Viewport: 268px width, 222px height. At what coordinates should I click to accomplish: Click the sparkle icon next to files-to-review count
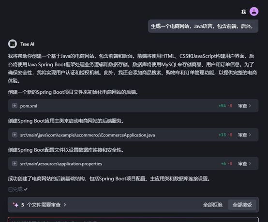coord(15,205)
